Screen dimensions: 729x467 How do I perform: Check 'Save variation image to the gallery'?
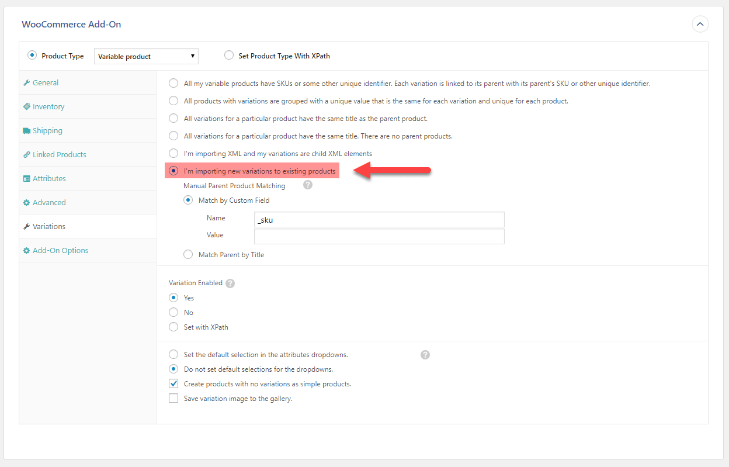[x=173, y=399]
